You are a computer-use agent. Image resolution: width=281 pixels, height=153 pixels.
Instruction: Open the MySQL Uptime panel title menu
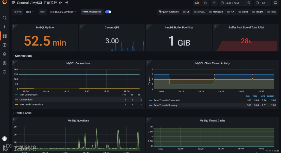(x=45, y=28)
